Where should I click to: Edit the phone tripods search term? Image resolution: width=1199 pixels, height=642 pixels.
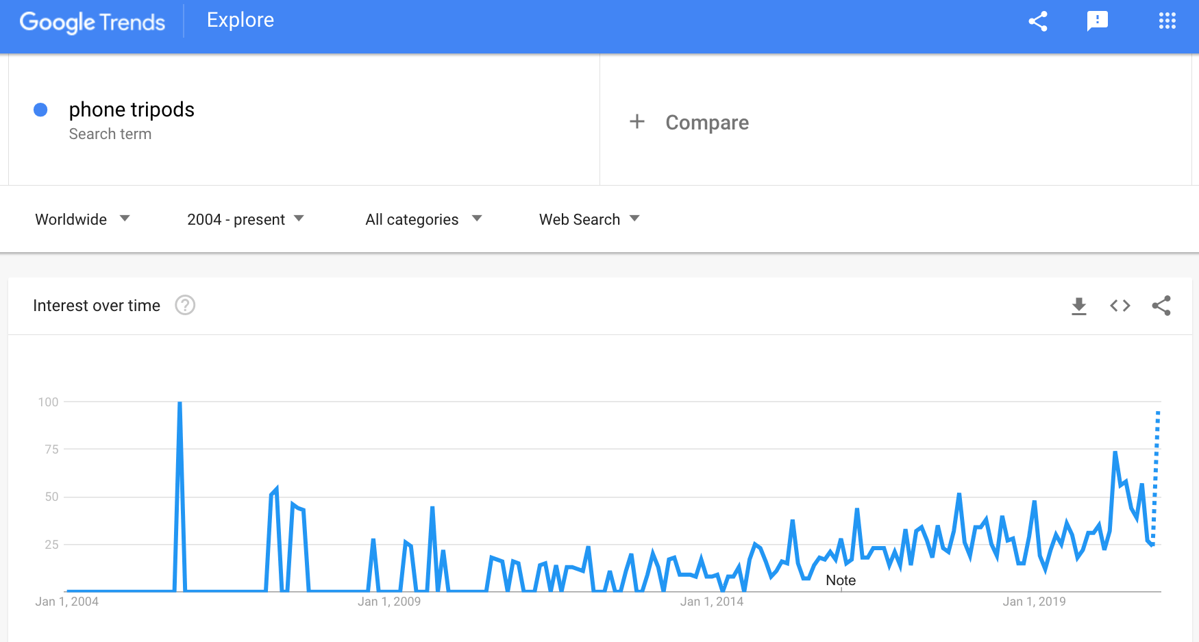click(132, 110)
